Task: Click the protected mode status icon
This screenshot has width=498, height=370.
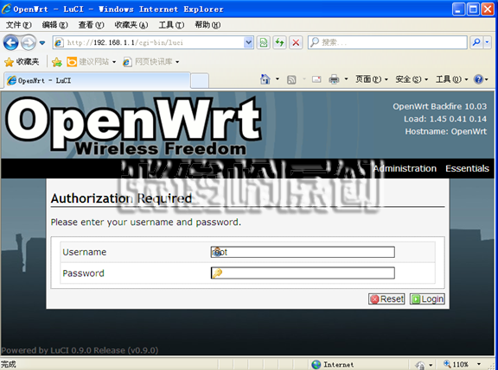Action: click(x=421, y=365)
